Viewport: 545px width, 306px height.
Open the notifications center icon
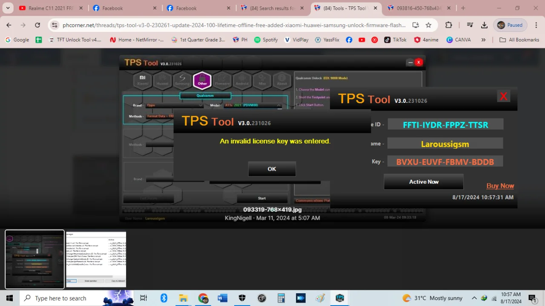tap(532, 298)
